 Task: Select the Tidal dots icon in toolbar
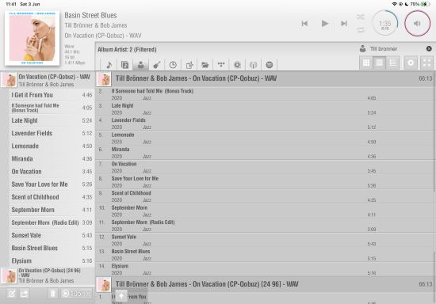(221, 65)
